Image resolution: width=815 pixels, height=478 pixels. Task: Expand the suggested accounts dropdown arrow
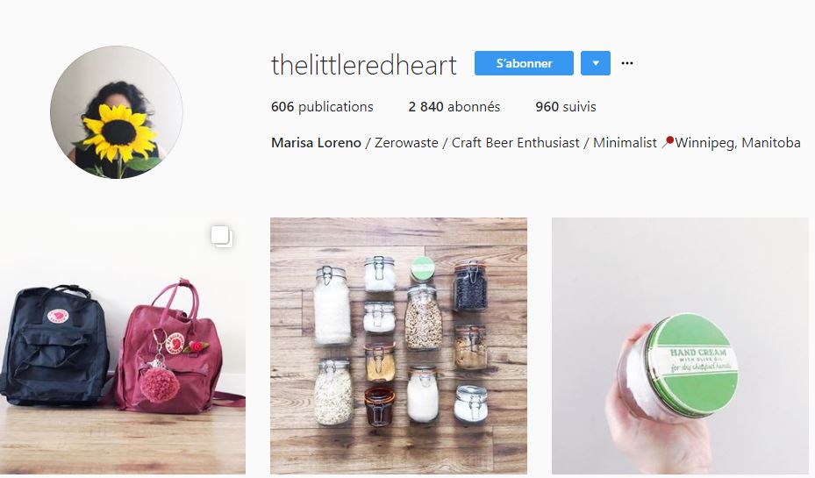click(x=596, y=63)
